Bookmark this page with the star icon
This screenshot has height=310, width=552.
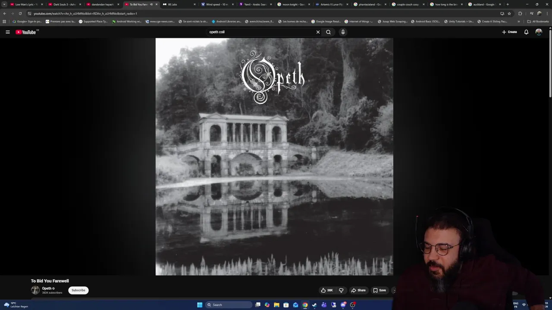(509, 13)
